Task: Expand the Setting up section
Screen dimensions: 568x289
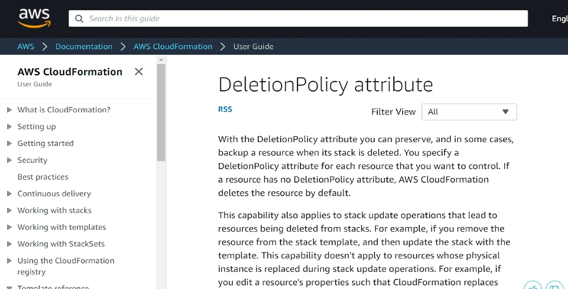Action: (x=9, y=127)
